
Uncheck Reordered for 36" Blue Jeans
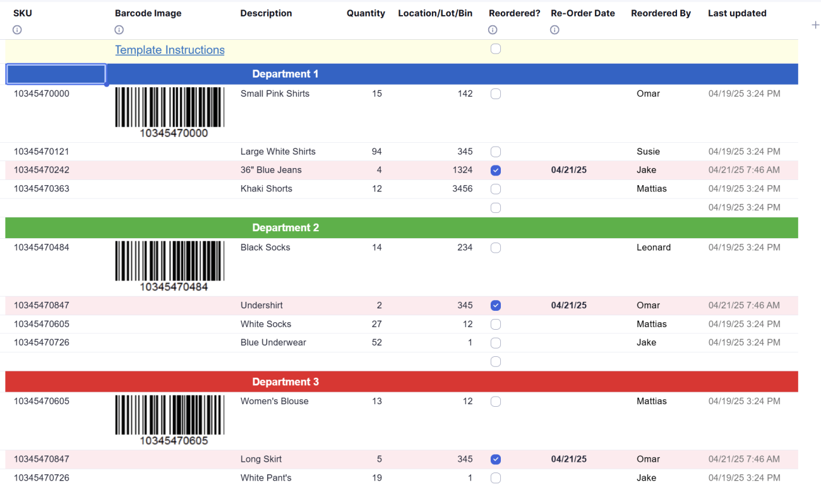tap(496, 170)
